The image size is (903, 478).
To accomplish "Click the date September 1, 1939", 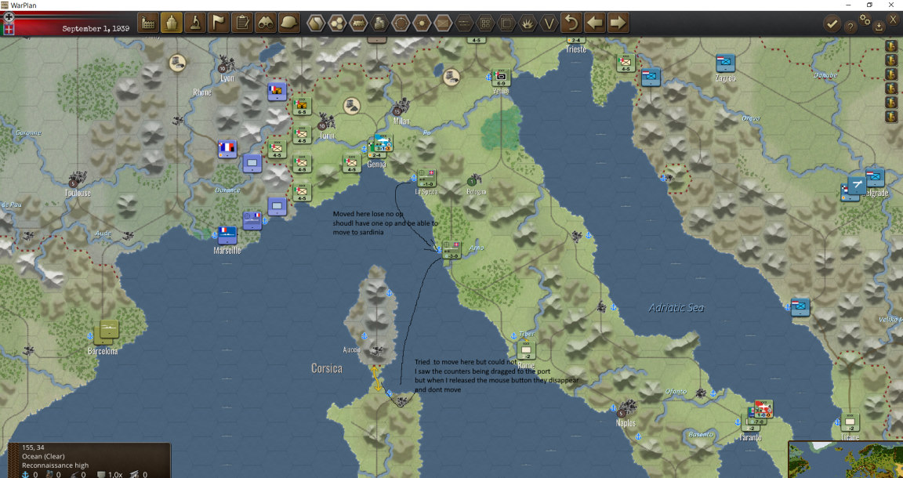I will [x=96, y=28].
